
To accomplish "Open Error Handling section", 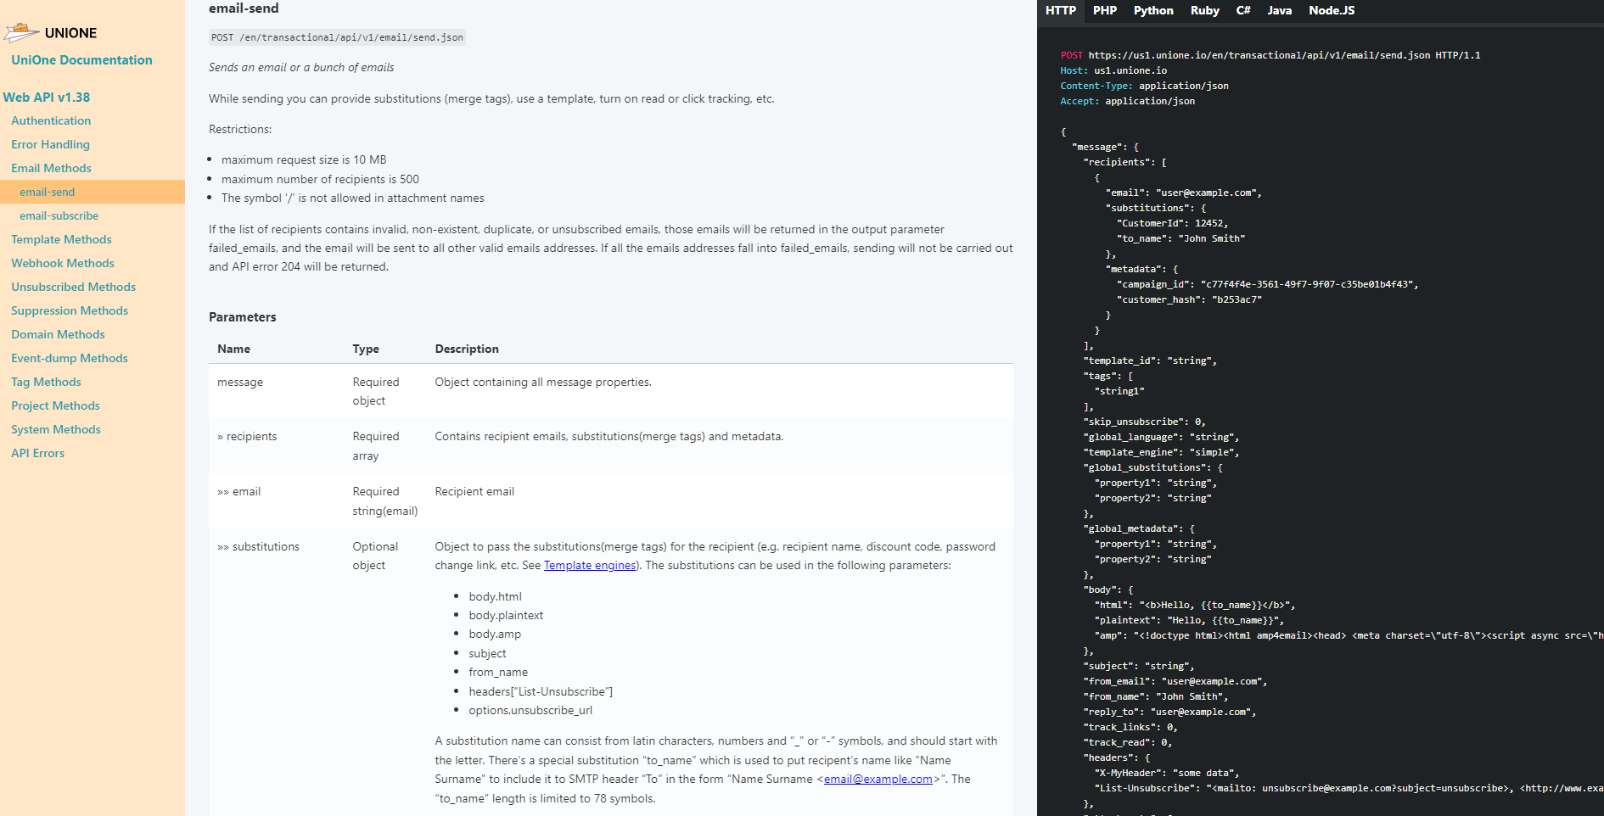I will coord(50,145).
